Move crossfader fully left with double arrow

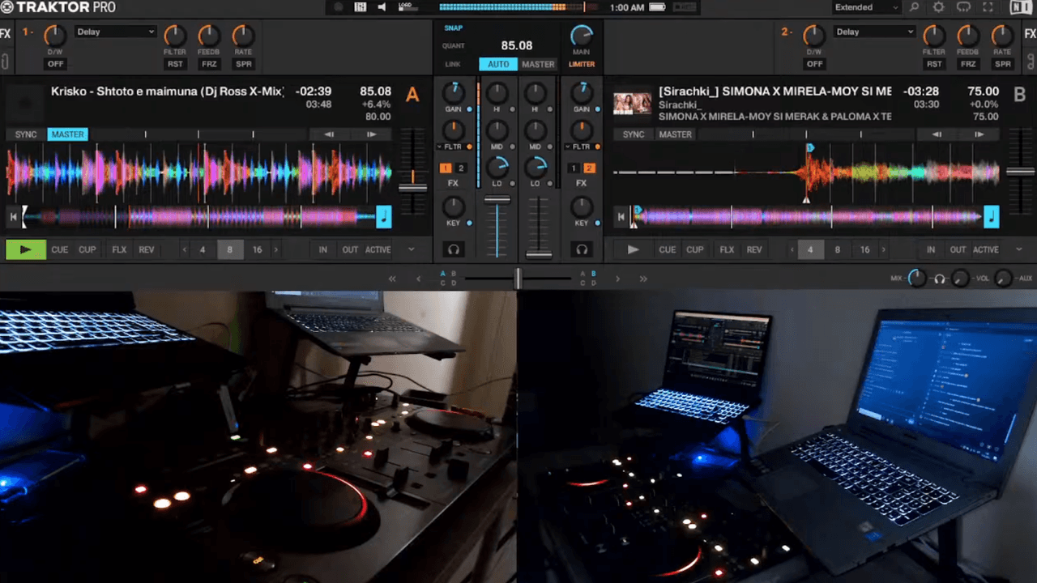392,279
